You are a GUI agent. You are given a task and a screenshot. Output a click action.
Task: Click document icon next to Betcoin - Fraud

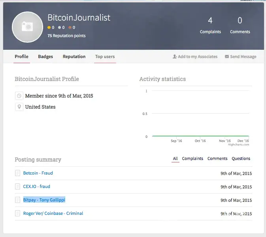[17, 173]
